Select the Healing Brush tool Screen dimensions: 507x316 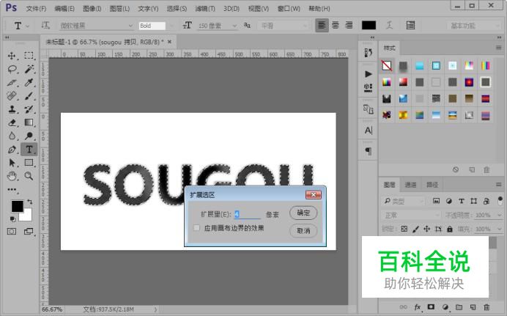[x=12, y=96]
